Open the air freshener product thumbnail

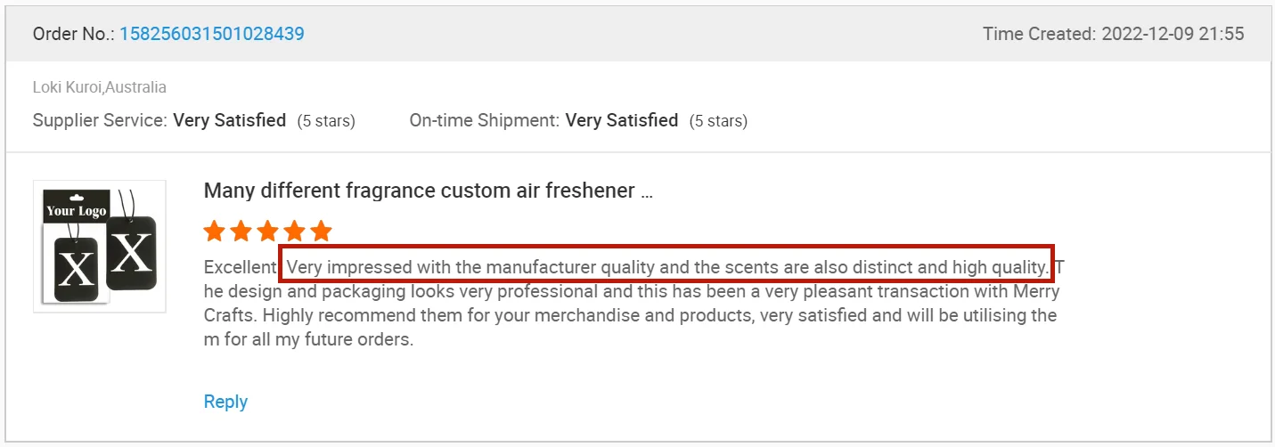pos(99,247)
